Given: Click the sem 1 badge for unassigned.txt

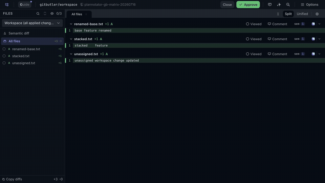Looking at the screenshot, I should [299, 54].
